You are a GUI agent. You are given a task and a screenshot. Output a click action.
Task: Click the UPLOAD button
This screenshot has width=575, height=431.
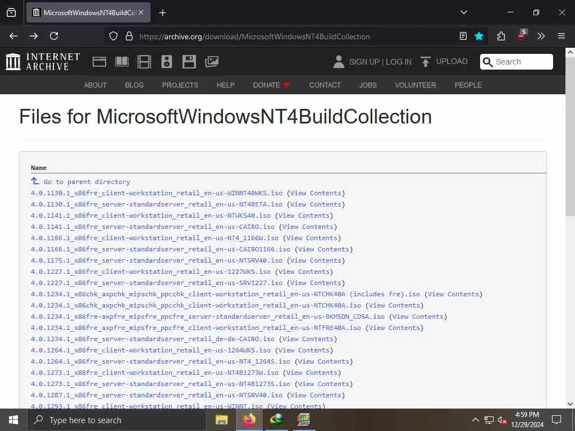(x=444, y=62)
